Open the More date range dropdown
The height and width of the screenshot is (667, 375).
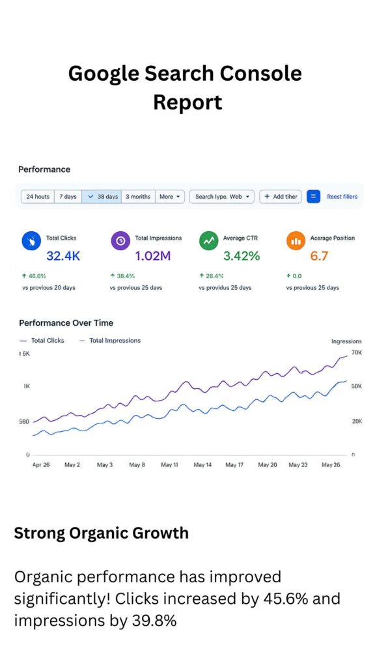pos(170,197)
